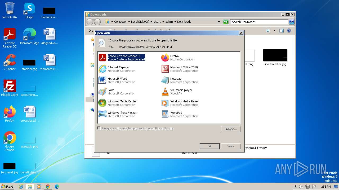Expand the admin breadcrumb arrow
Image resolution: width=339 pixels, height=190 pixels.
point(175,22)
